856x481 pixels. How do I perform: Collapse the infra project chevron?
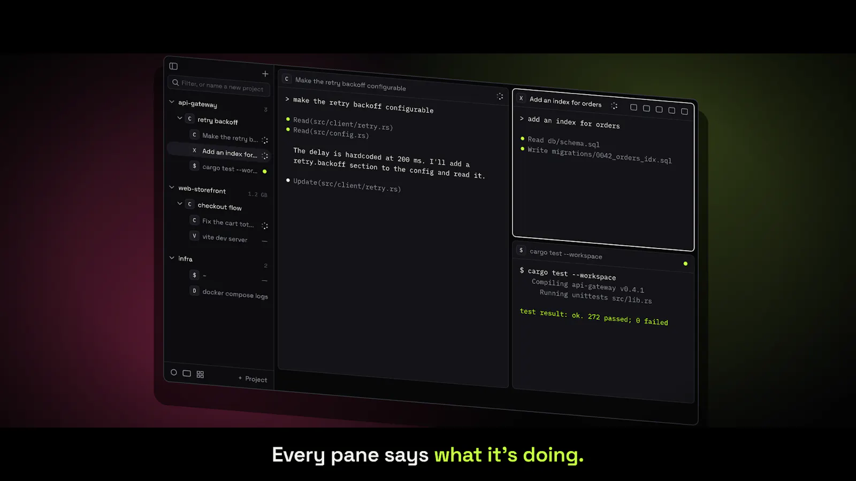click(x=172, y=258)
